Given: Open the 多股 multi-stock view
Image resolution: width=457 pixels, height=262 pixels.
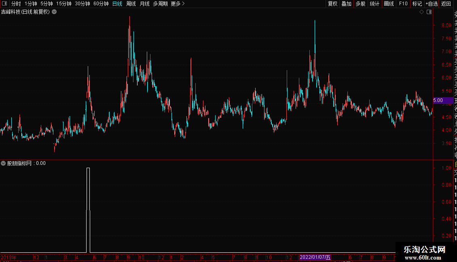Looking at the screenshot, I should tap(360, 4).
